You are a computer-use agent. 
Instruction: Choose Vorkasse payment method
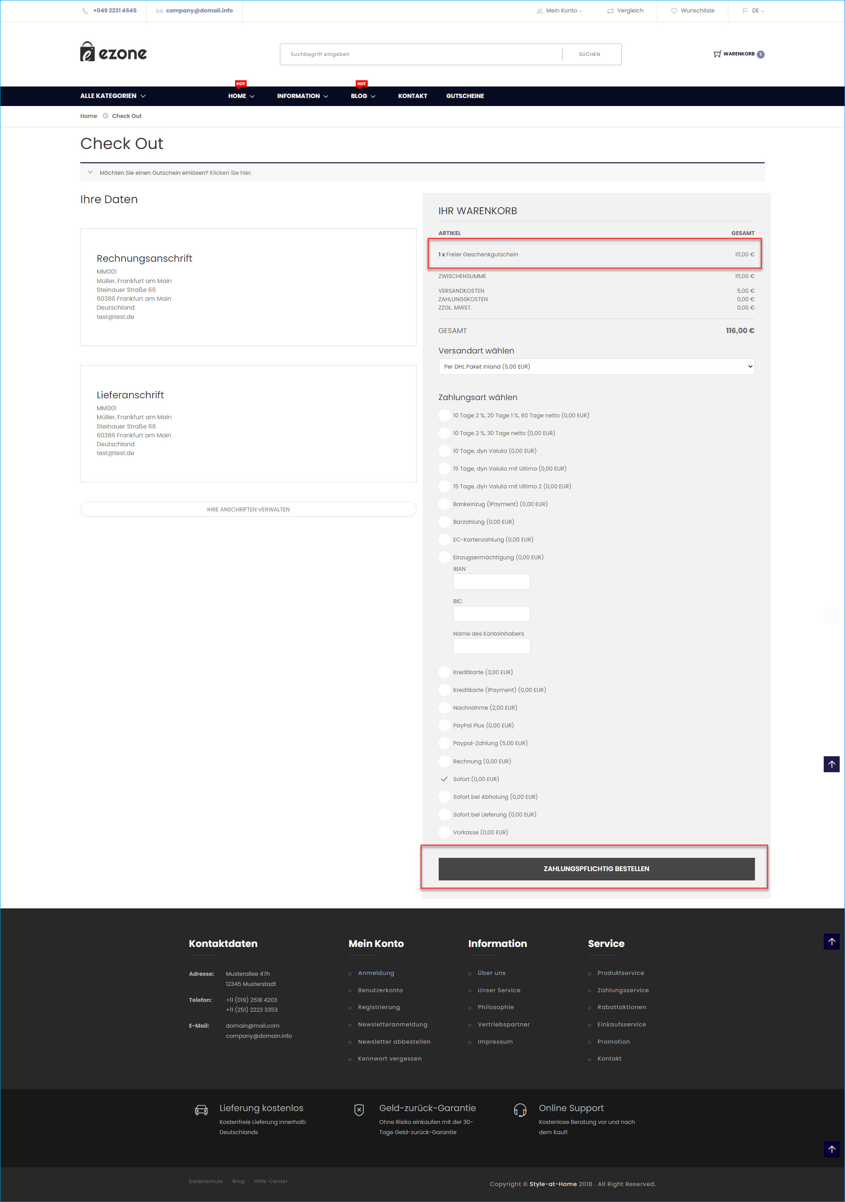click(444, 833)
